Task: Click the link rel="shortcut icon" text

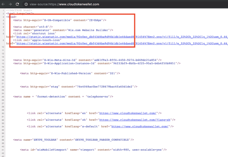Action: pyautogui.click(x=35, y=34)
